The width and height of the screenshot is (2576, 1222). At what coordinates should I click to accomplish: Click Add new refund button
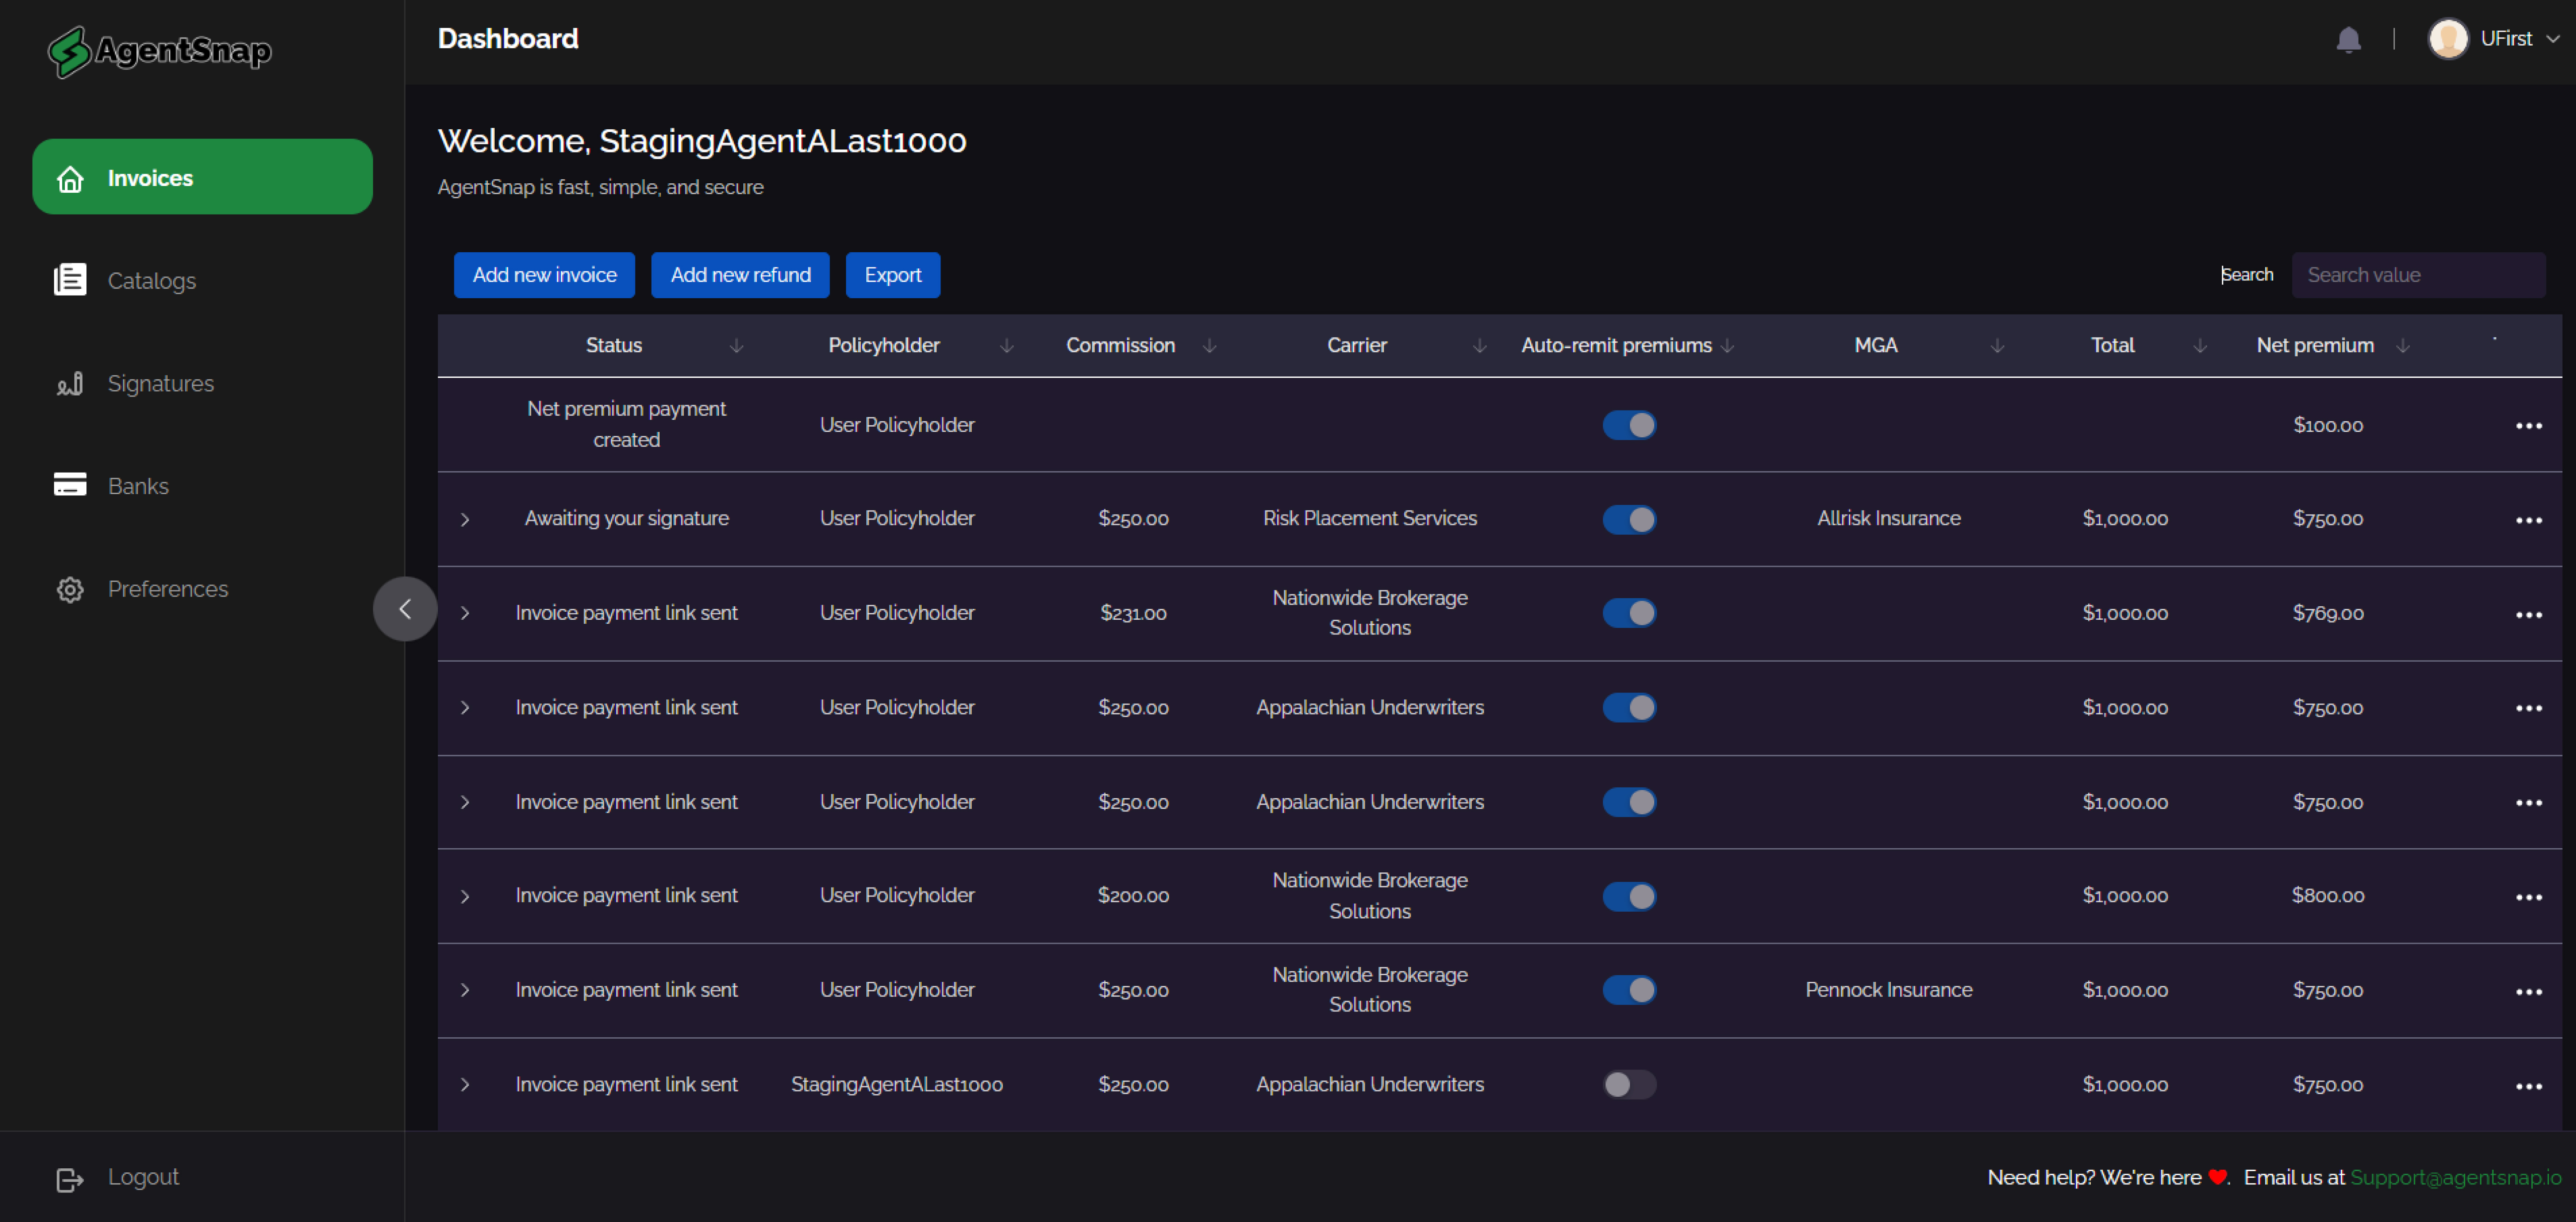740,275
